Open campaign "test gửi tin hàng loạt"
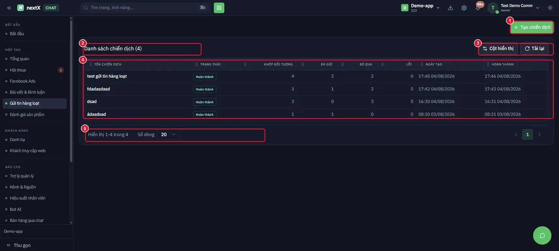The height and width of the screenshot is (251, 559). tap(107, 76)
